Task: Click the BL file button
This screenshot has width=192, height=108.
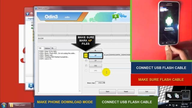Action: [95, 50]
